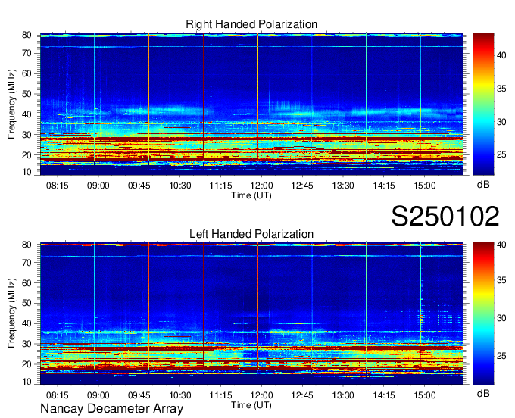Click the 50 MHz tick on the top plot
The height and width of the screenshot is (418, 515).
tap(27, 94)
